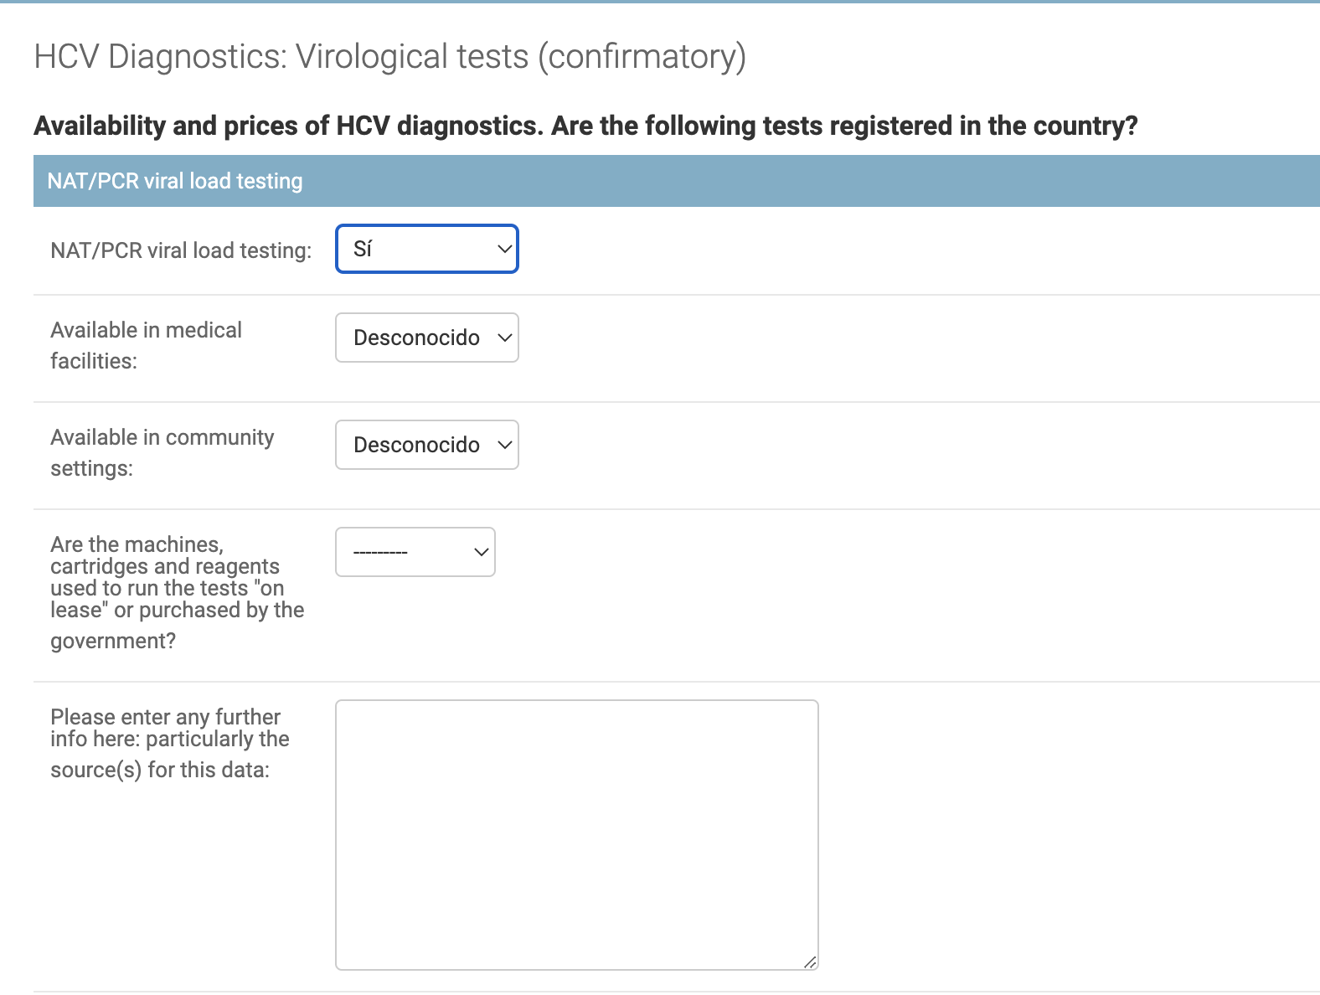Screen dimensions: 1320x995
Task: Open the NAT/PCR viral load testing dropdown
Action: 427,249
